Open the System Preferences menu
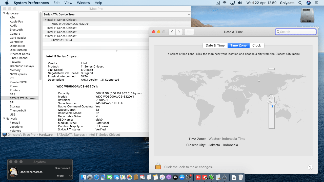 click(31, 3)
